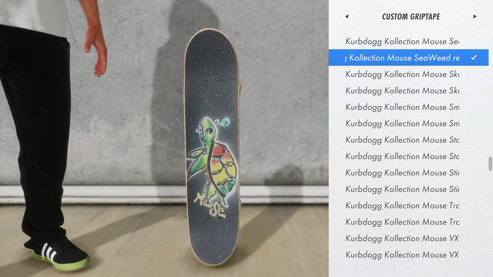Screen dimensions: 493x277
Task: Select first Kurbdogg Kollection Mouse Sm griptape
Action: [409, 106]
